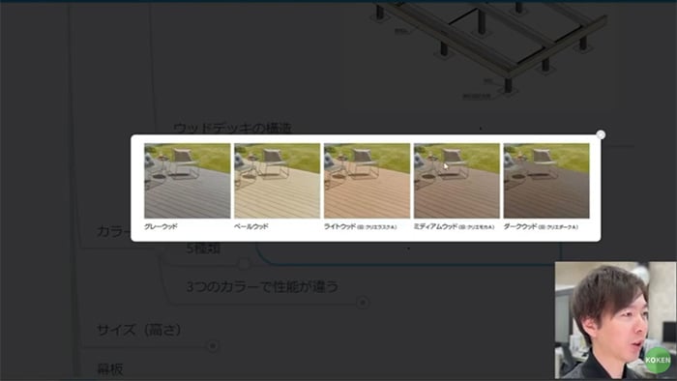This screenshot has height=381, width=677.
Task: Expand the node dot under 5種類
Action: [244, 263]
